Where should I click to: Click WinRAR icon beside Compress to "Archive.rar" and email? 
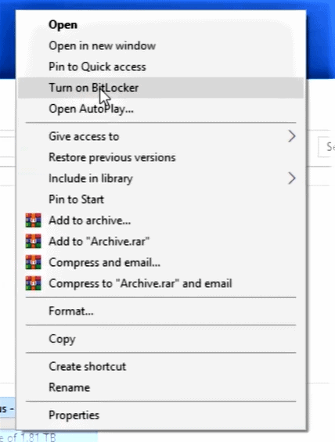34,283
